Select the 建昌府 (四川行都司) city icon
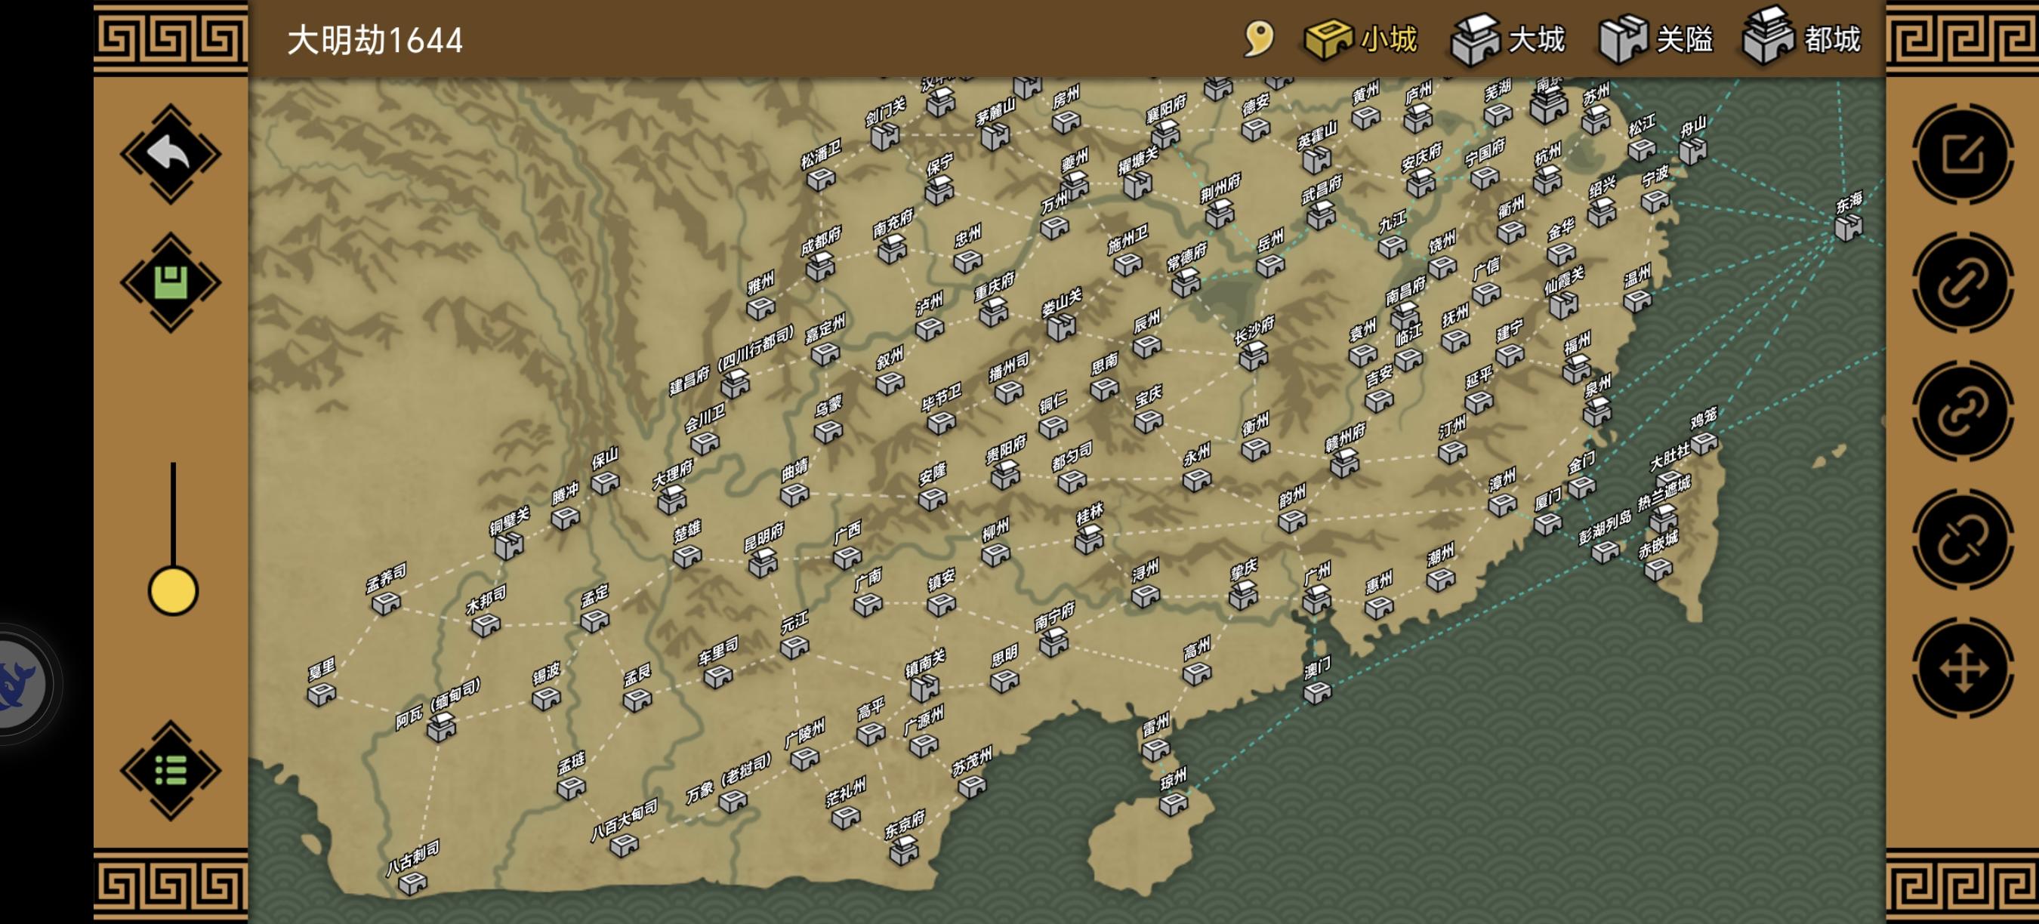This screenshot has width=2039, height=924. pyautogui.click(x=735, y=383)
